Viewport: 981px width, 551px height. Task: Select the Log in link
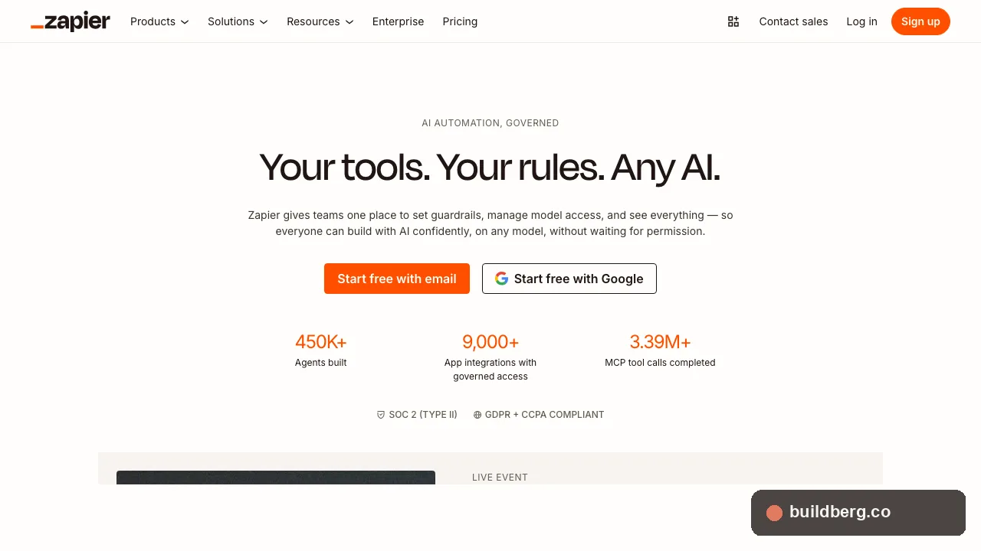(x=861, y=21)
